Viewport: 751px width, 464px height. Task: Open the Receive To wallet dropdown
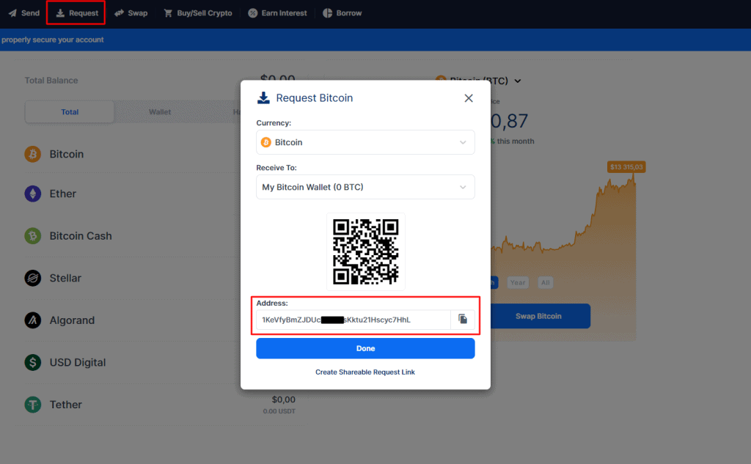(x=365, y=187)
